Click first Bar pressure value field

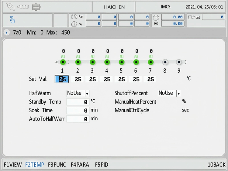94,17
